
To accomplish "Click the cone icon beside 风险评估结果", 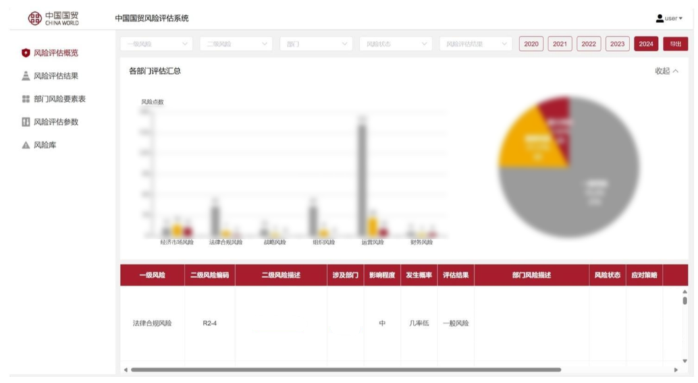I will 26,76.
